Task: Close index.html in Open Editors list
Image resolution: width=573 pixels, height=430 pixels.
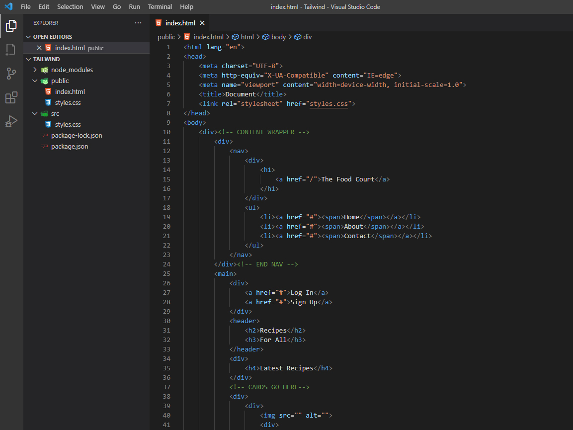Action: point(39,48)
